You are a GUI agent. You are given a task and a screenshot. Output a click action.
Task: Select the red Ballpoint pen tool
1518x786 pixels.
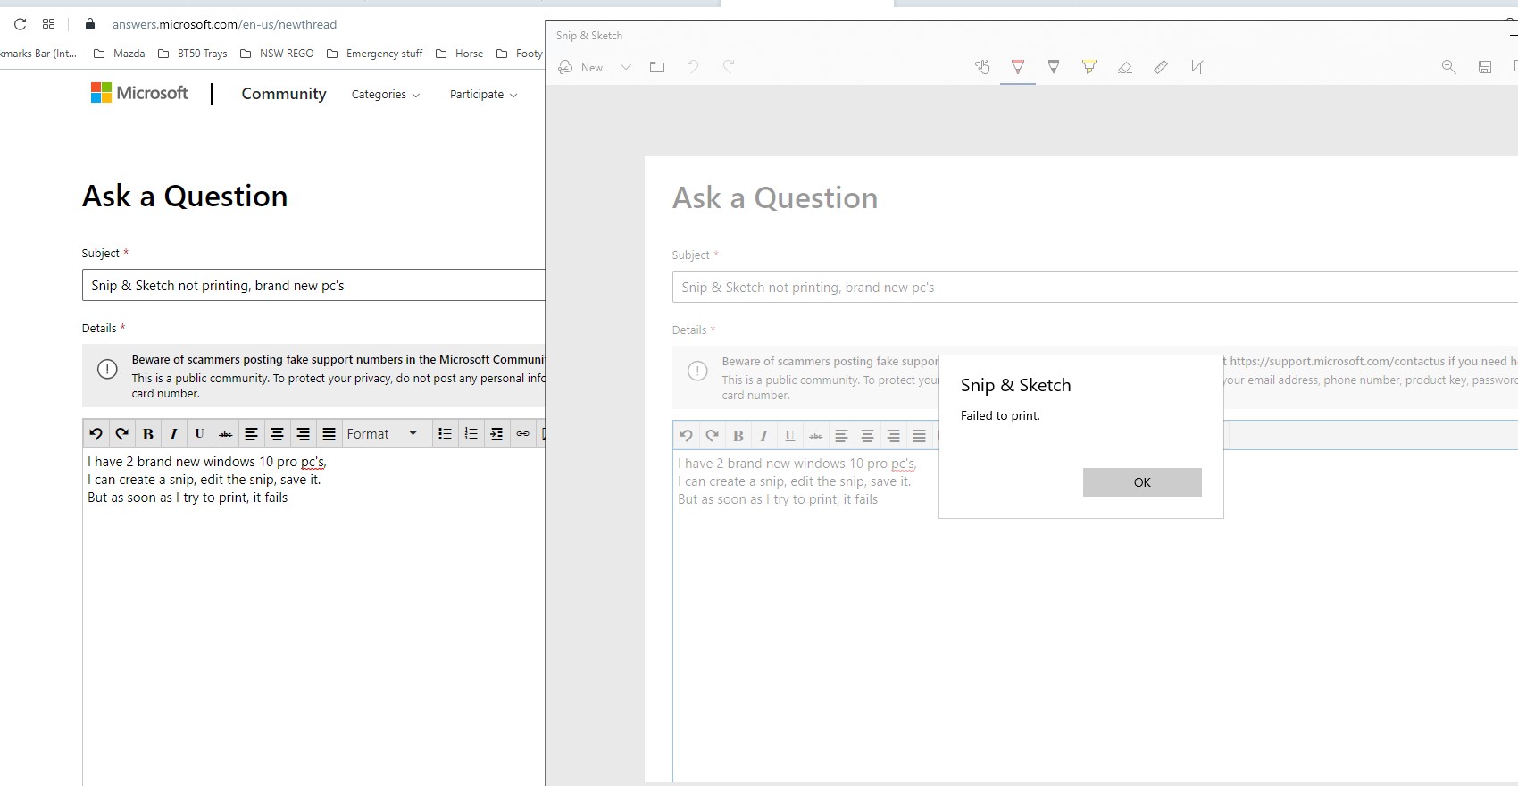click(x=1018, y=67)
